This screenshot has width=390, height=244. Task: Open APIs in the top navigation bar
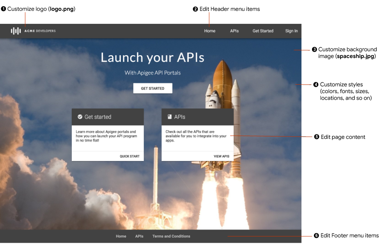pos(234,31)
